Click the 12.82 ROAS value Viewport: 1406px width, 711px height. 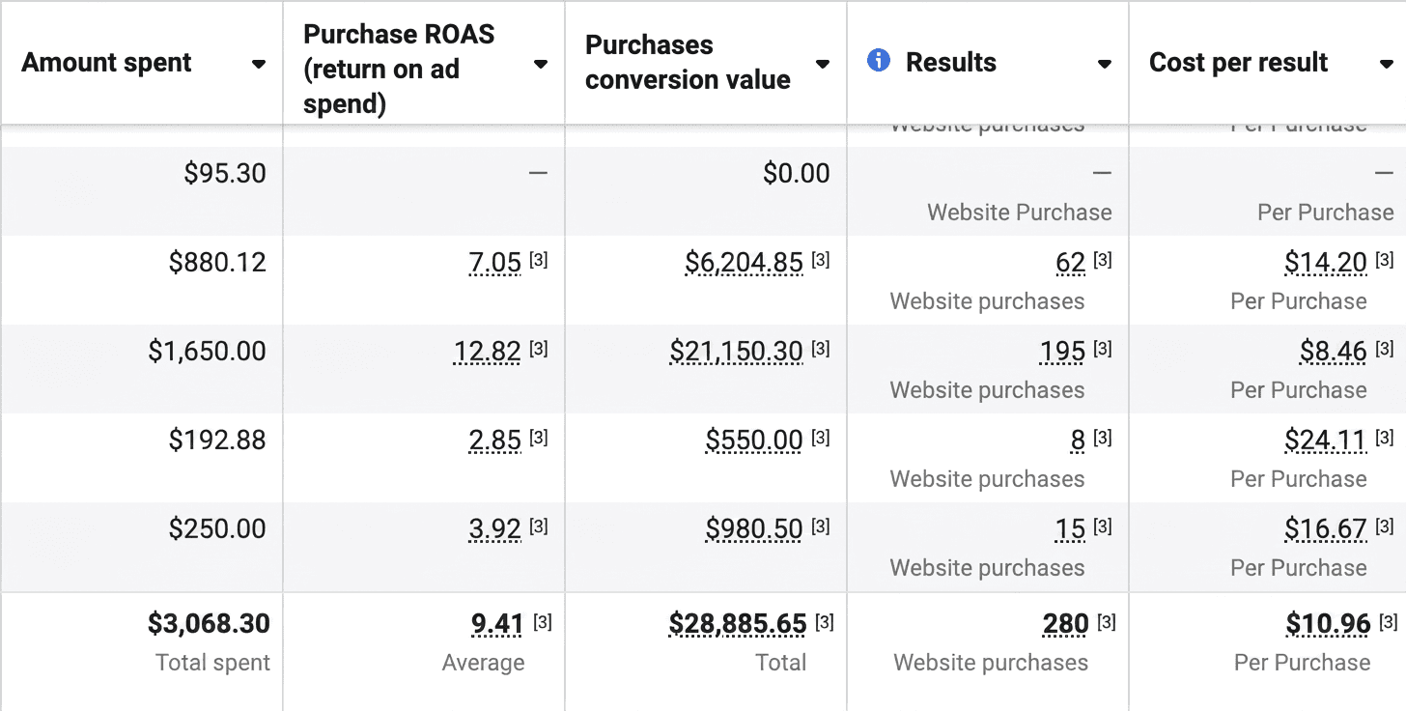pos(488,352)
